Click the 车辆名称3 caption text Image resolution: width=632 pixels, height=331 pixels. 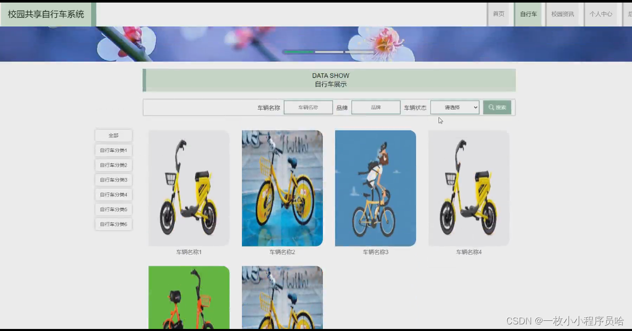pos(375,252)
